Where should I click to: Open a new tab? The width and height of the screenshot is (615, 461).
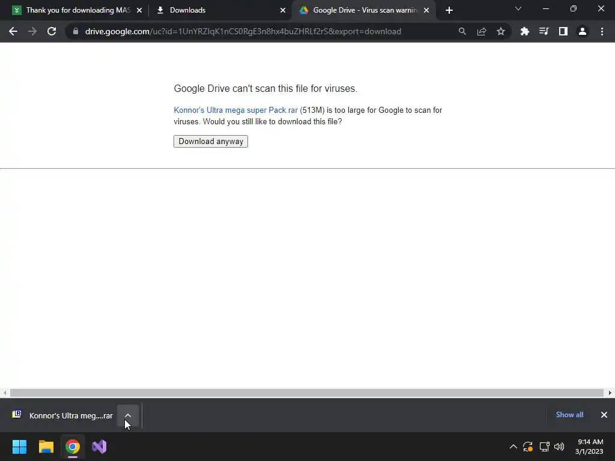pos(449,11)
